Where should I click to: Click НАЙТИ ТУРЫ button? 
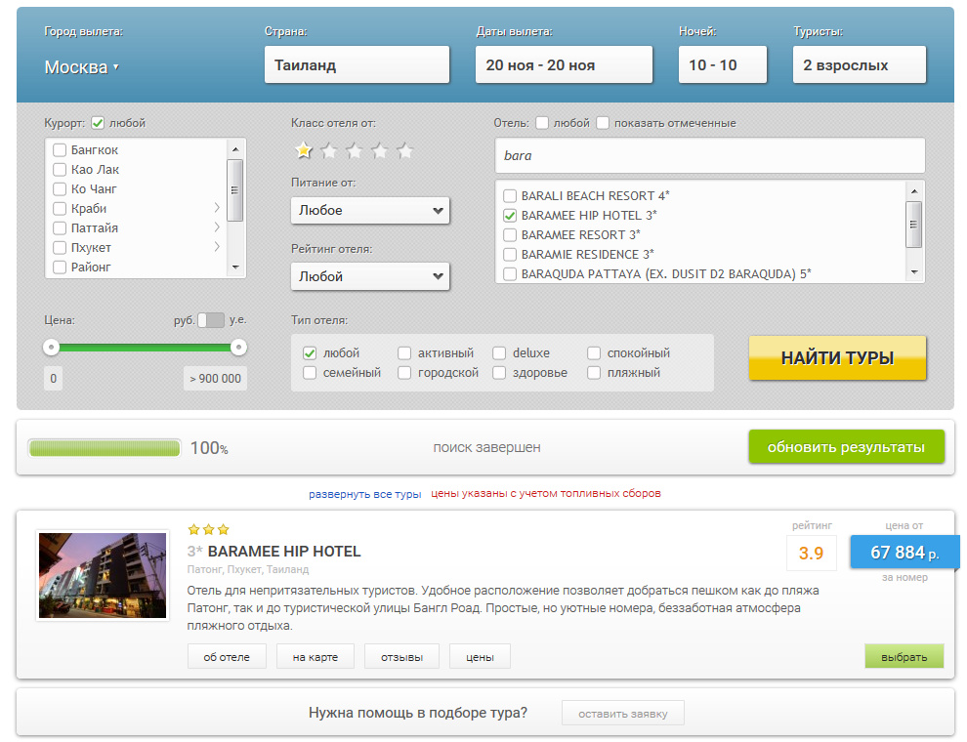tap(837, 358)
